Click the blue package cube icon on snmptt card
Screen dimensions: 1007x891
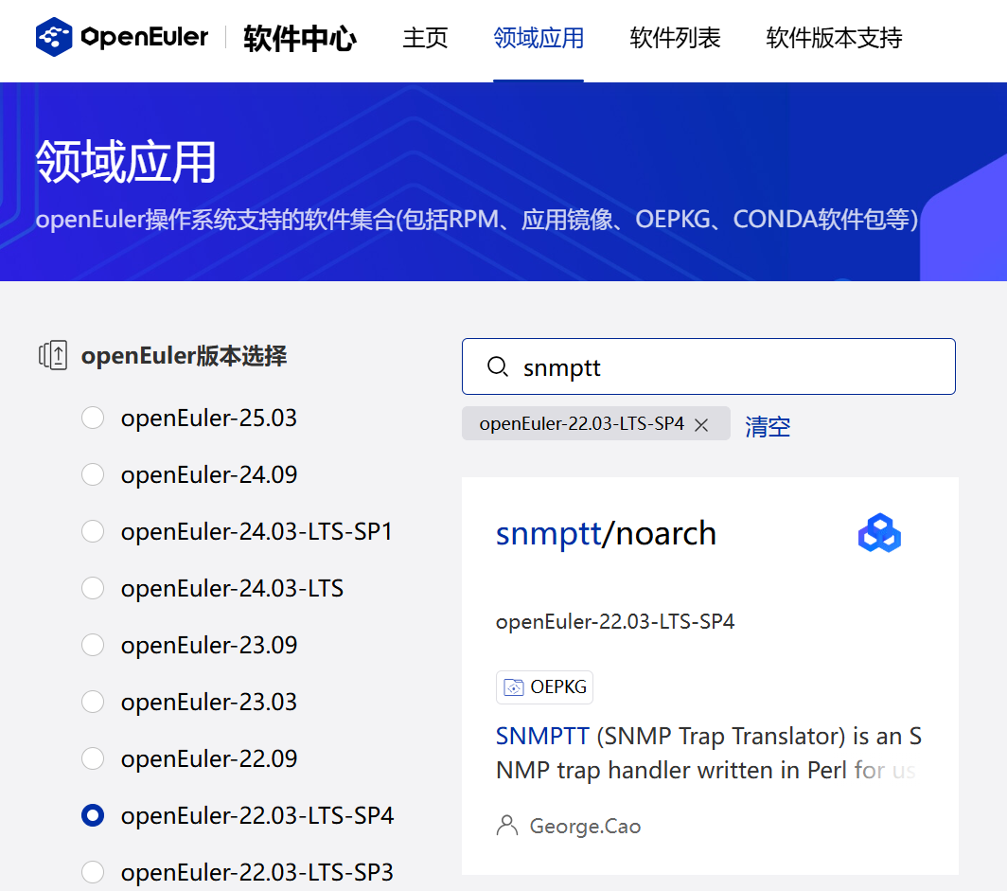[x=879, y=532]
